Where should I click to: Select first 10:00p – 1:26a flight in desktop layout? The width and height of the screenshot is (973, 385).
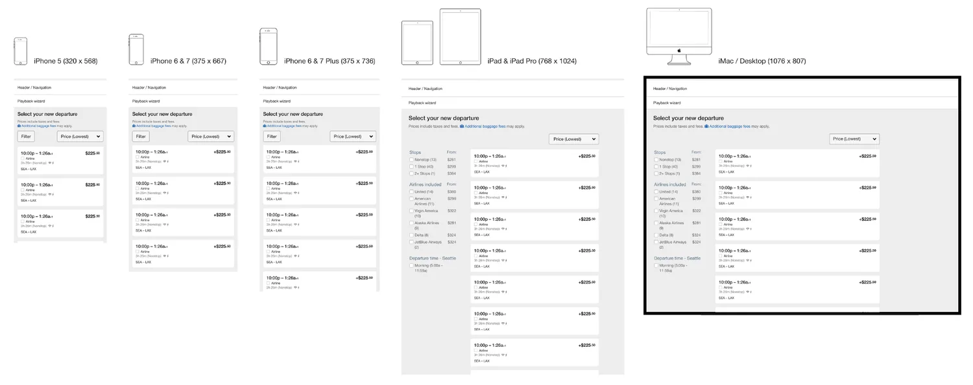[x=797, y=163]
